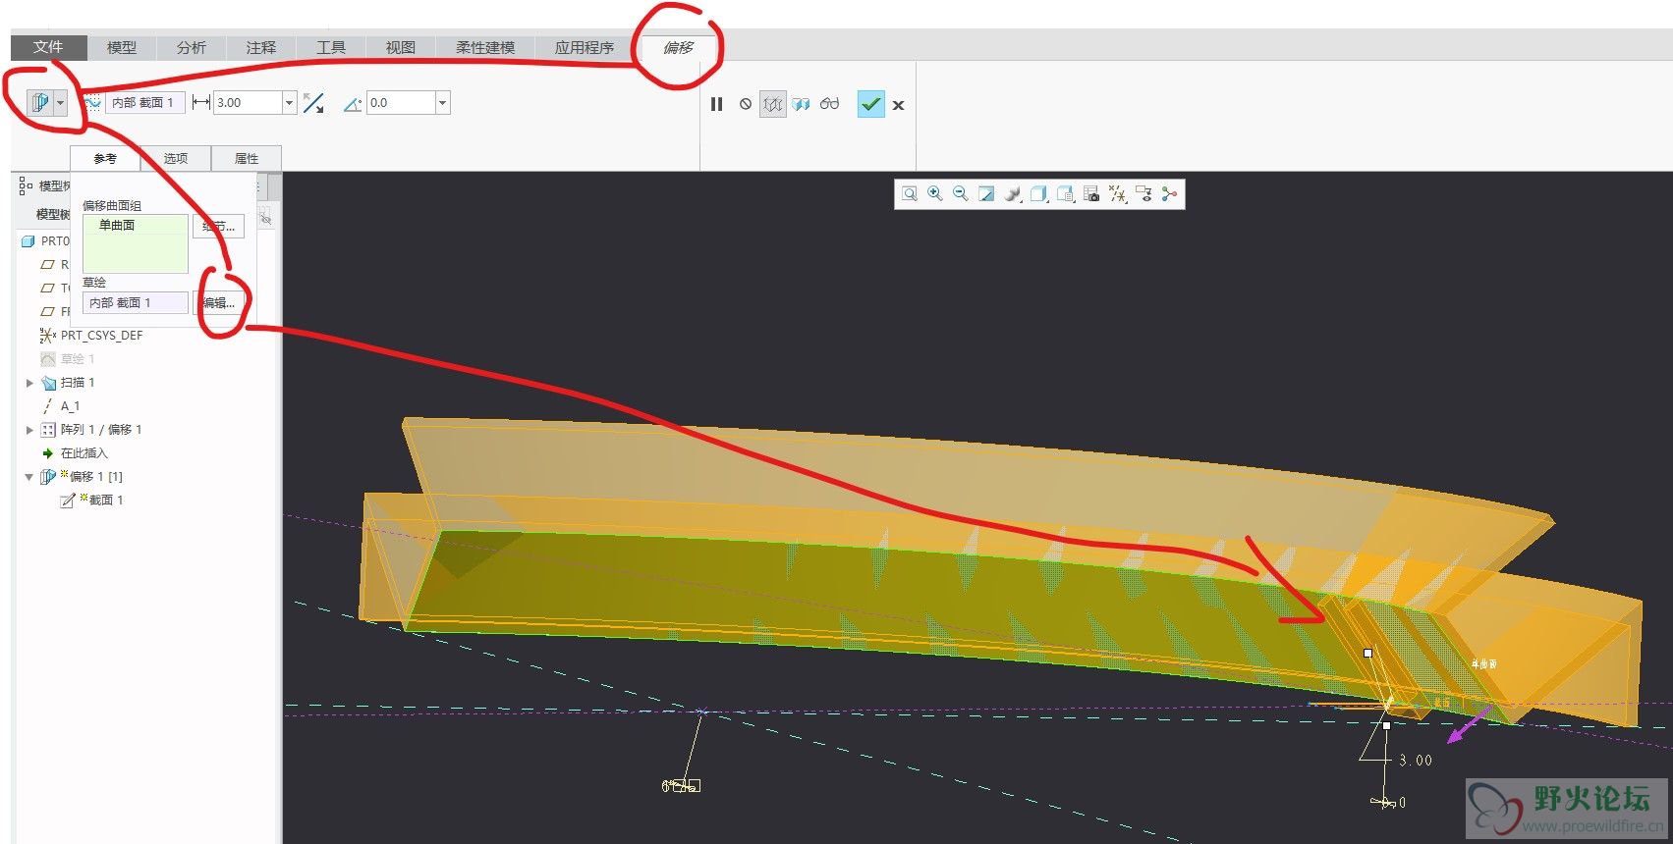Open the 分析 ribbon tab
Image resolution: width=1673 pixels, height=844 pixels.
[192, 47]
